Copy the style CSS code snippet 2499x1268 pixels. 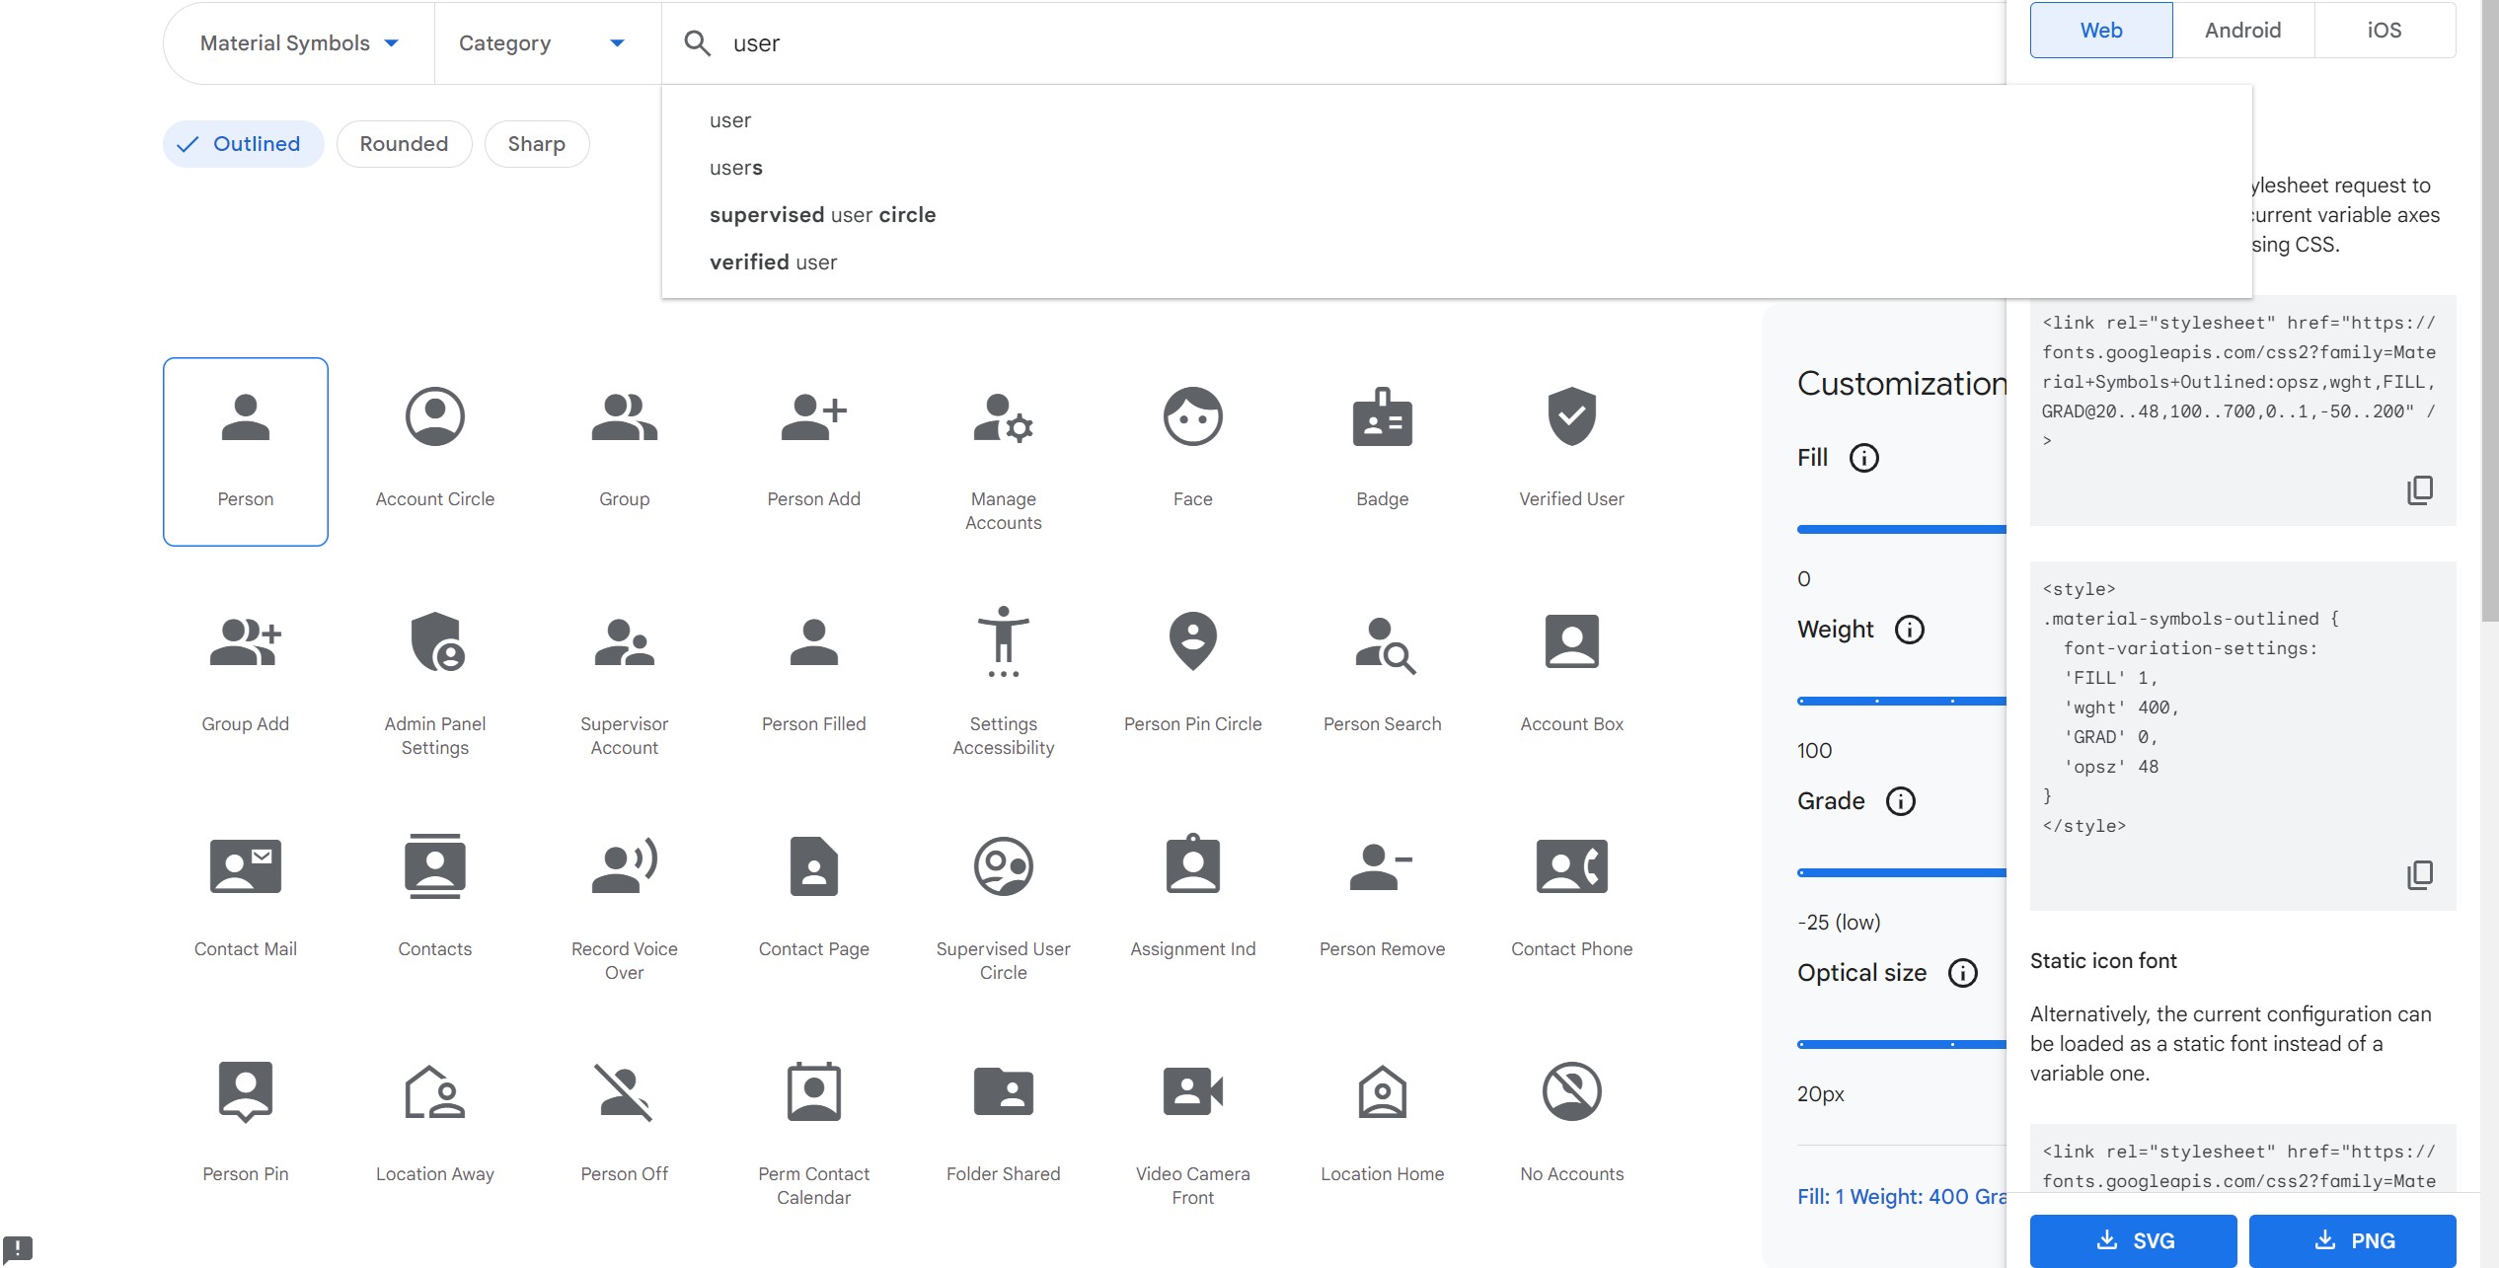[2419, 874]
